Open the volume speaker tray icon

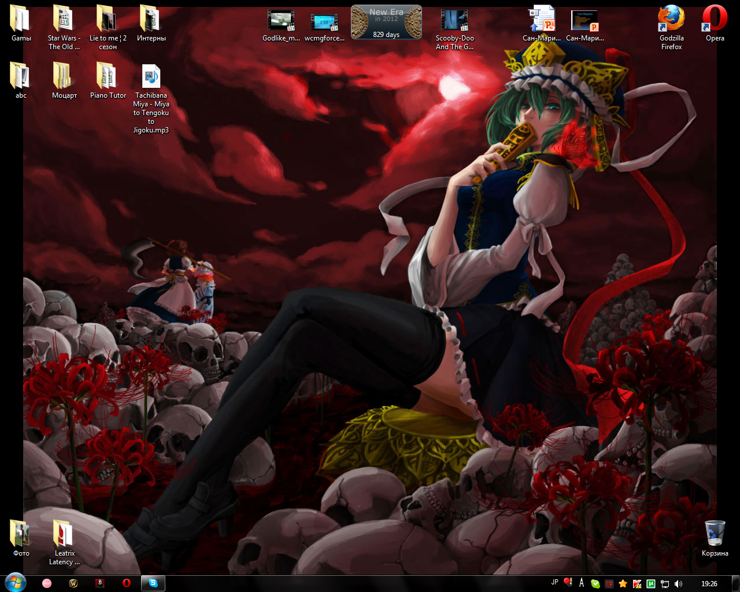click(679, 584)
